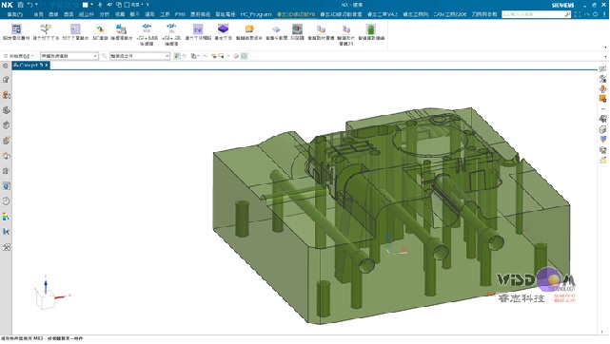Click the orange book ribbon tool
This screenshot has height=344, width=610.
249,32
